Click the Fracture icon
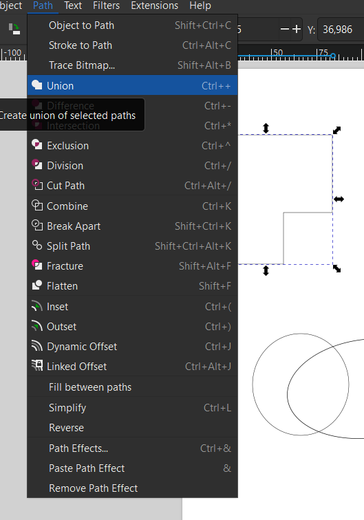The image size is (364, 520). [x=37, y=266]
